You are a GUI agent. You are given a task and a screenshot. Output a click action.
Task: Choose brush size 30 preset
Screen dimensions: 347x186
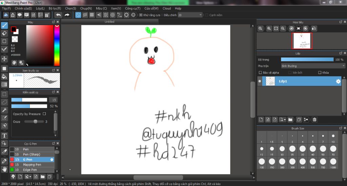point(303,150)
